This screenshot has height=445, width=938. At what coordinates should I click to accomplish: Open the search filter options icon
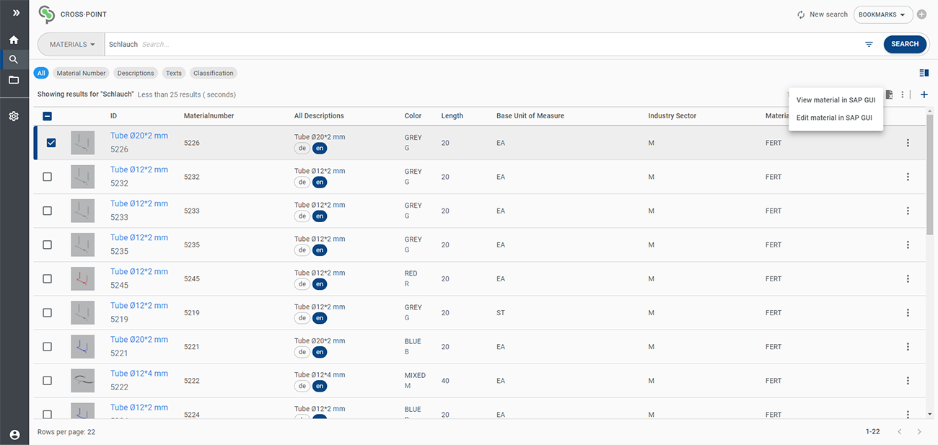click(x=869, y=44)
